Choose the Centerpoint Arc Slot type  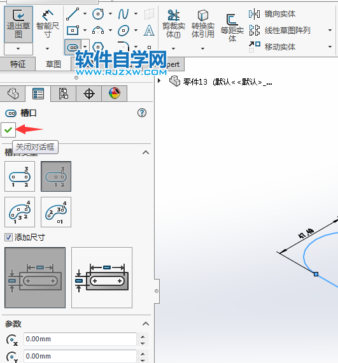pyautogui.click(x=56, y=212)
